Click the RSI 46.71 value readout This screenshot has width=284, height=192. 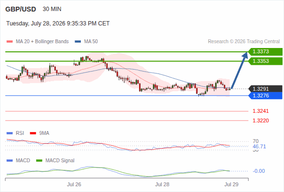click(x=259, y=146)
